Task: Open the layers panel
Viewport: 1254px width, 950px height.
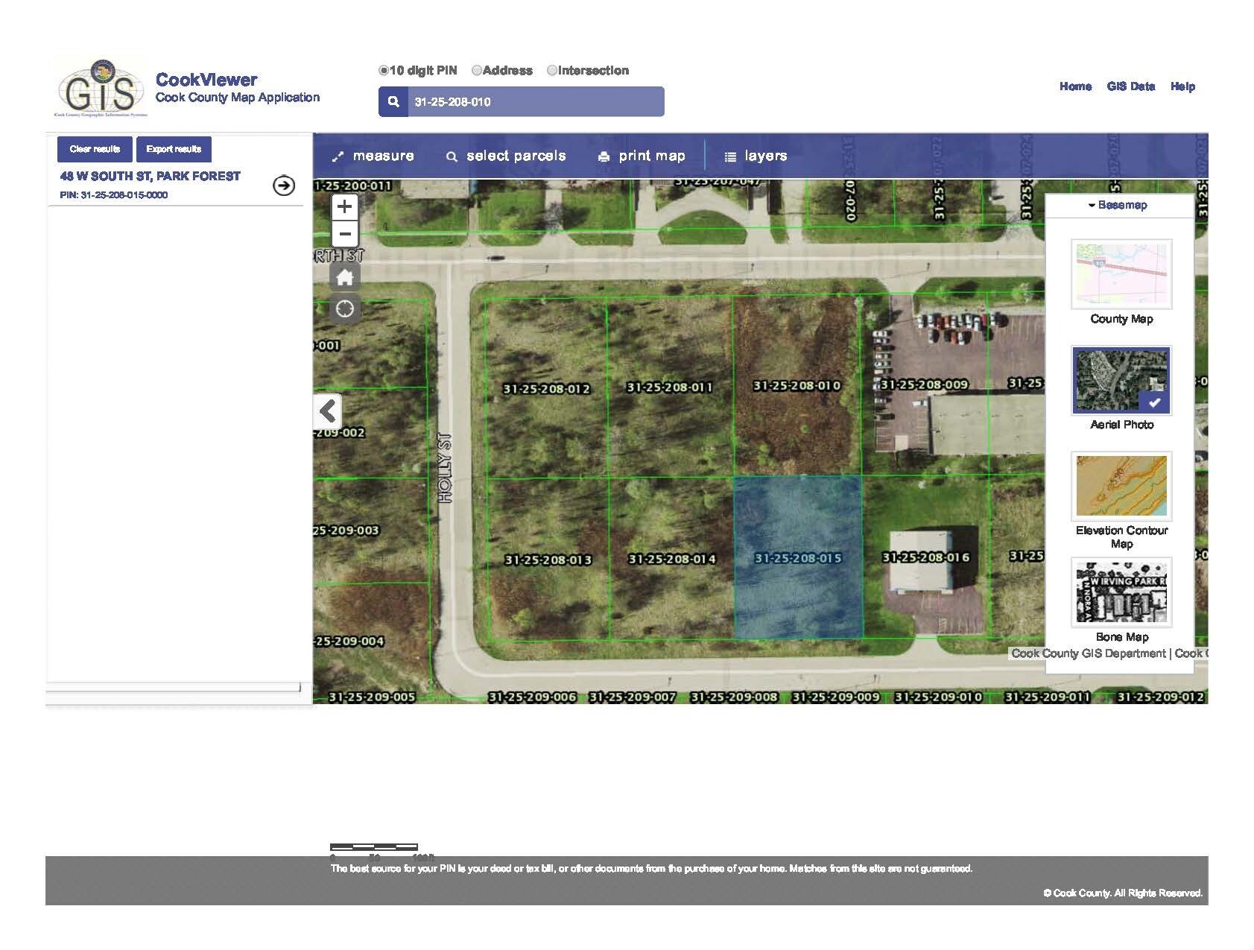Action: click(757, 156)
